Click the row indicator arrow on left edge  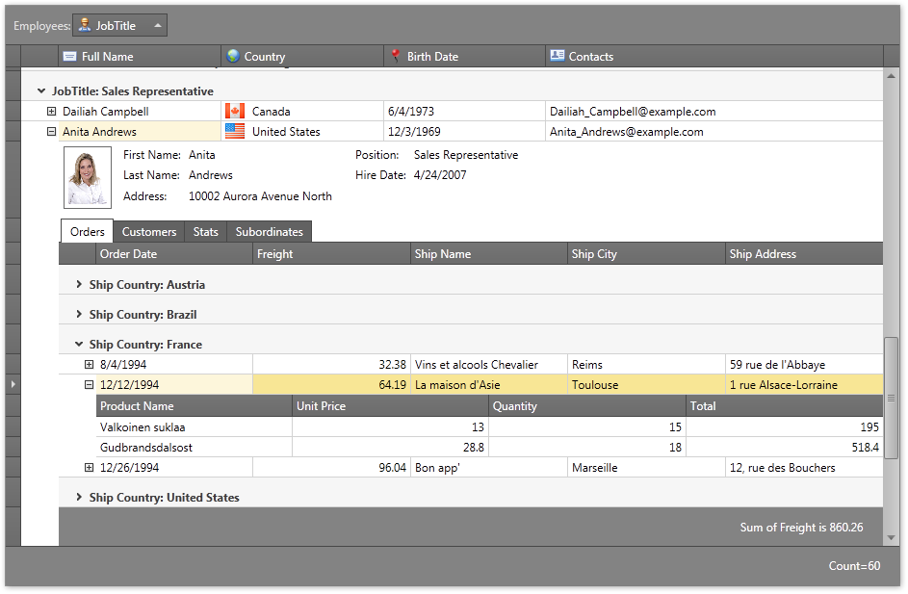coord(13,385)
